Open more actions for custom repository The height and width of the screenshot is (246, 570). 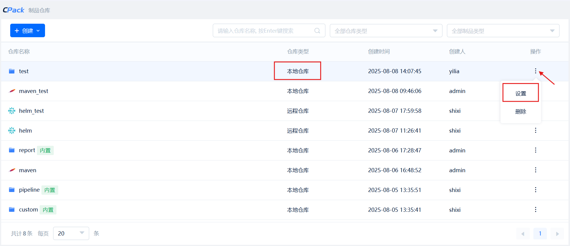pyautogui.click(x=535, y=210)
